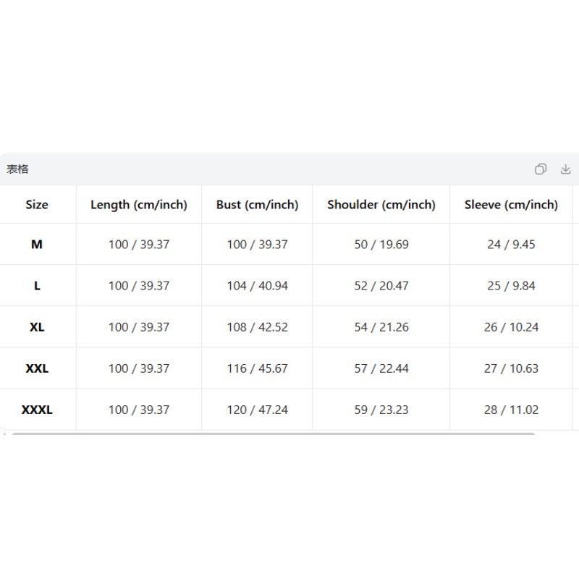
Task: Select the XXXL size row label
Action: (37, 410)
